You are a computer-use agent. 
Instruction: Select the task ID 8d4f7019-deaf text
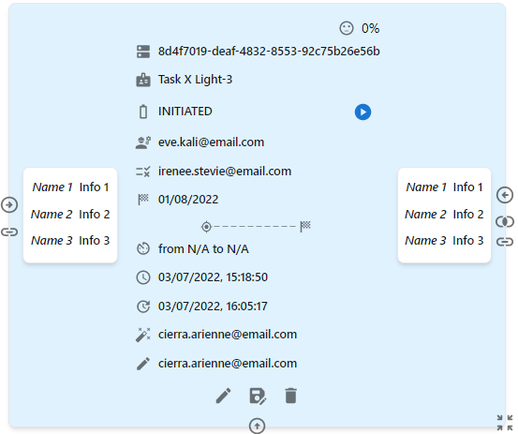pyautogui.click(x=269, y=52)
